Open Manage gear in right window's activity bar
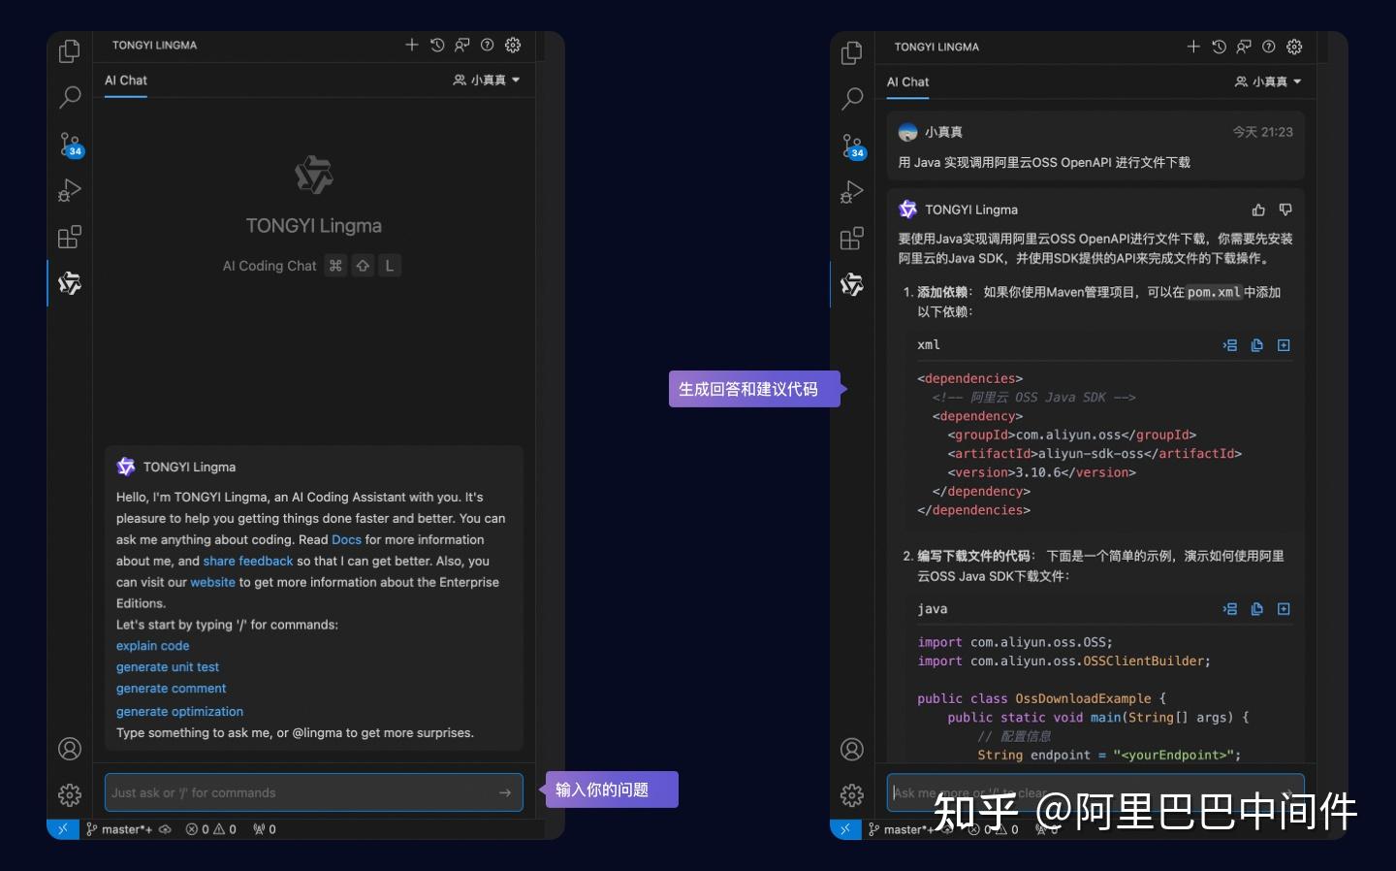The image size is (1396, 871). point(852,795)
